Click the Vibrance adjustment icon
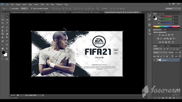Image resolution: width=182 pixels, height=102 pixels. click(172, 35)
